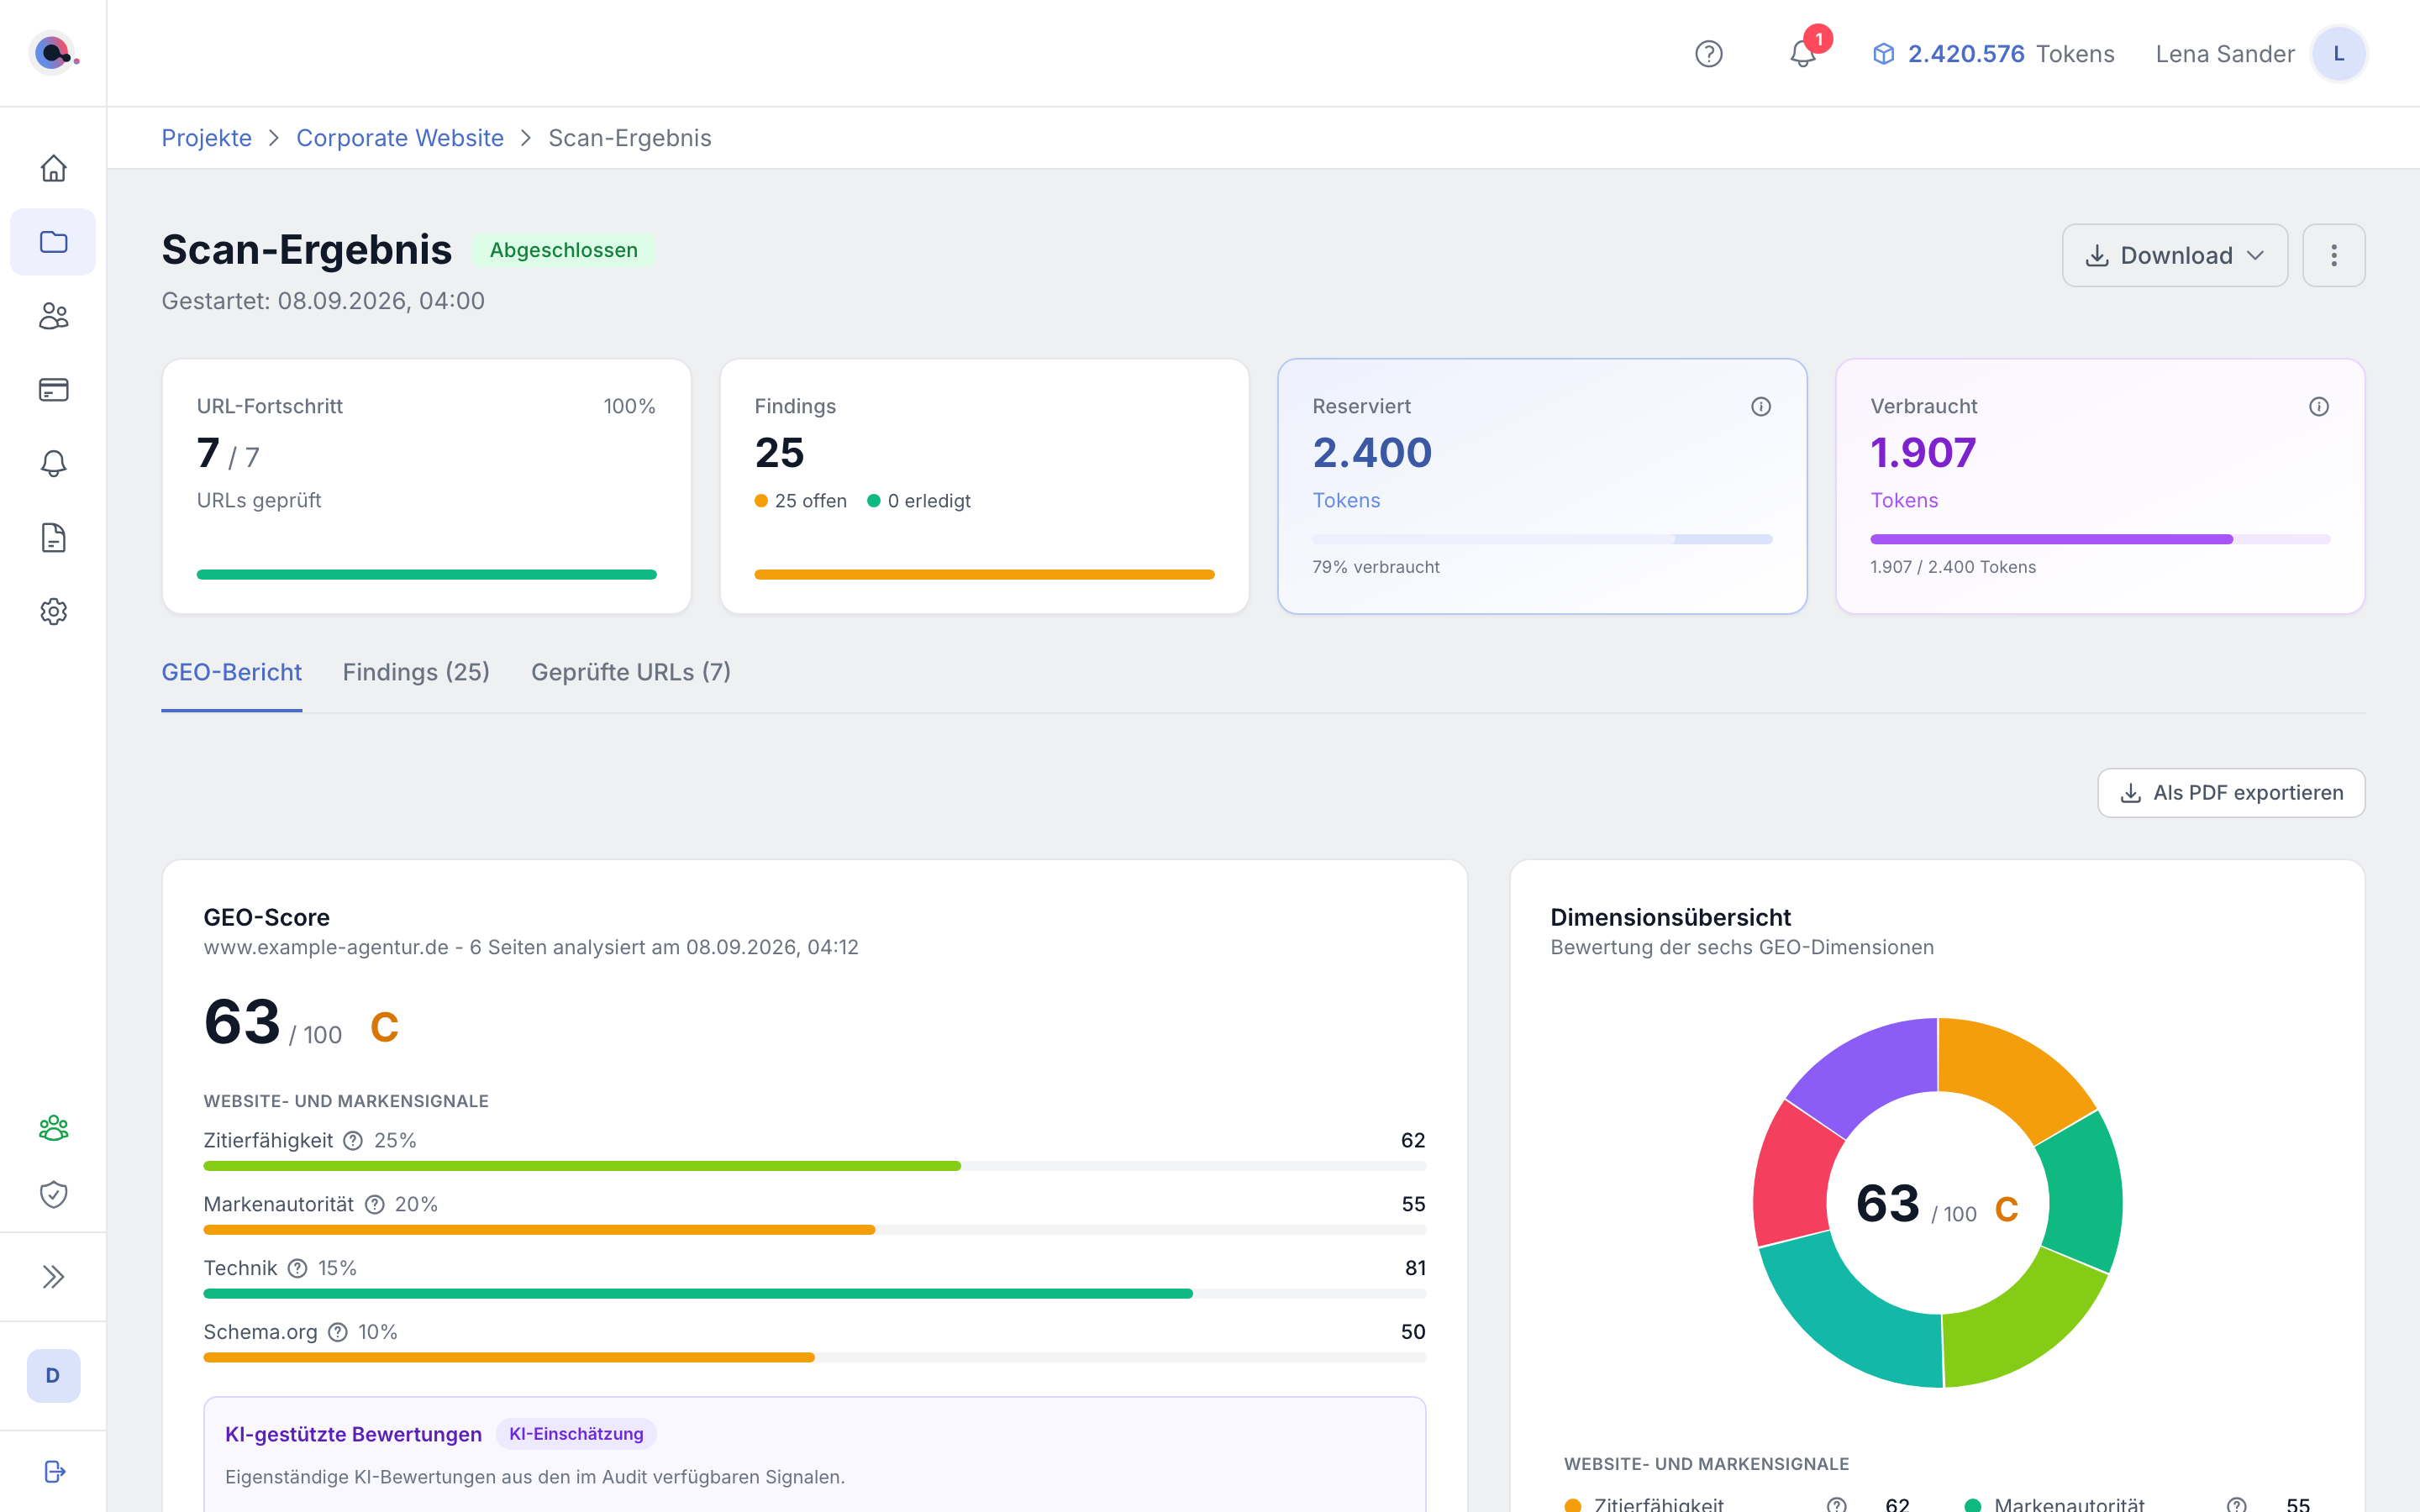Click the KI-Einschätzung badge
Screen dimensions: 2420x1512
point(576,1434)
